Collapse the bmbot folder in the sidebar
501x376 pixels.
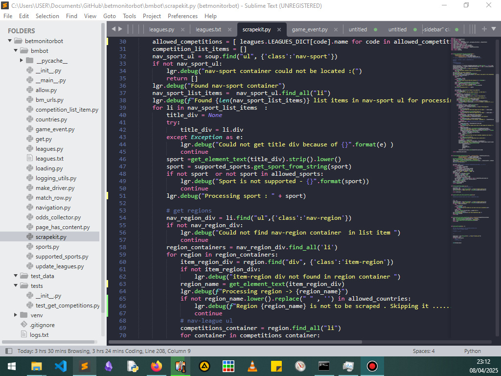[x=15, y=50]
